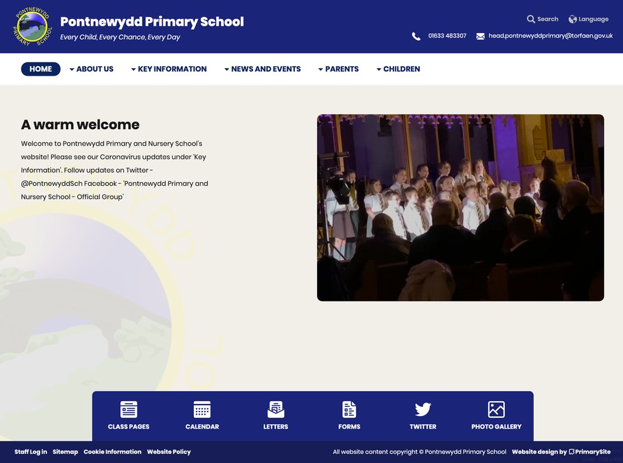Expand the Children dropdown arrow
This screenshot has width=623, height=463.
click(379, 69)
